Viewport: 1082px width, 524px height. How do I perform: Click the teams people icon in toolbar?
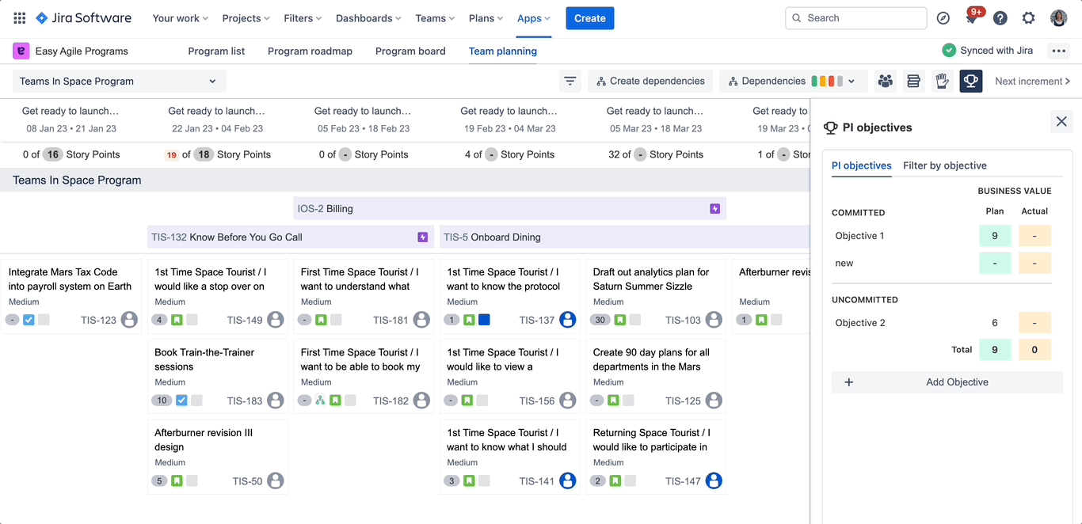click(x=886, y=81)
